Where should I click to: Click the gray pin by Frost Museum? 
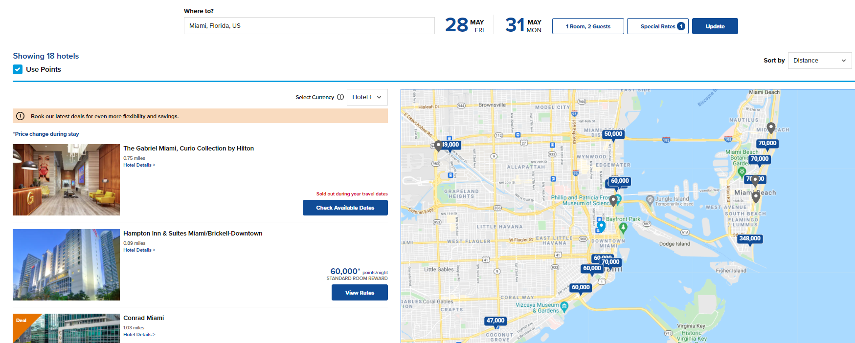tap(613, 200)
